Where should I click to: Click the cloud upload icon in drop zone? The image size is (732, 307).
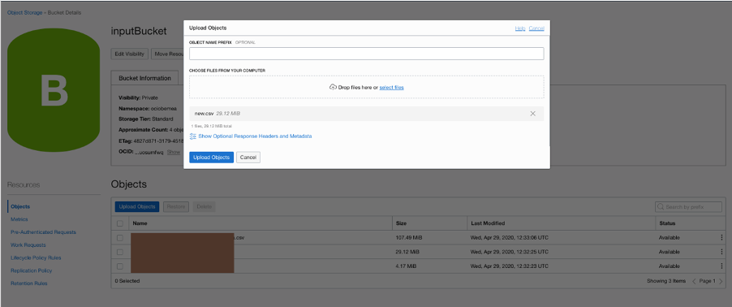click(x=333, y=88)
